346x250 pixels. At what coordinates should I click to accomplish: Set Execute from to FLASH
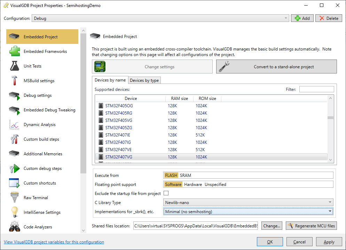click(x=171, y=175)
